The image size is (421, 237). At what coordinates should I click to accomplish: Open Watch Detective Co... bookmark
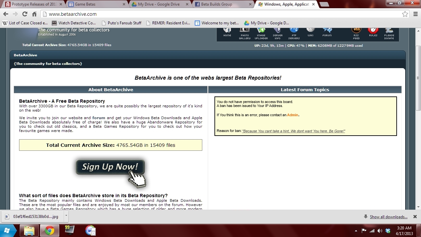[74, 23]
